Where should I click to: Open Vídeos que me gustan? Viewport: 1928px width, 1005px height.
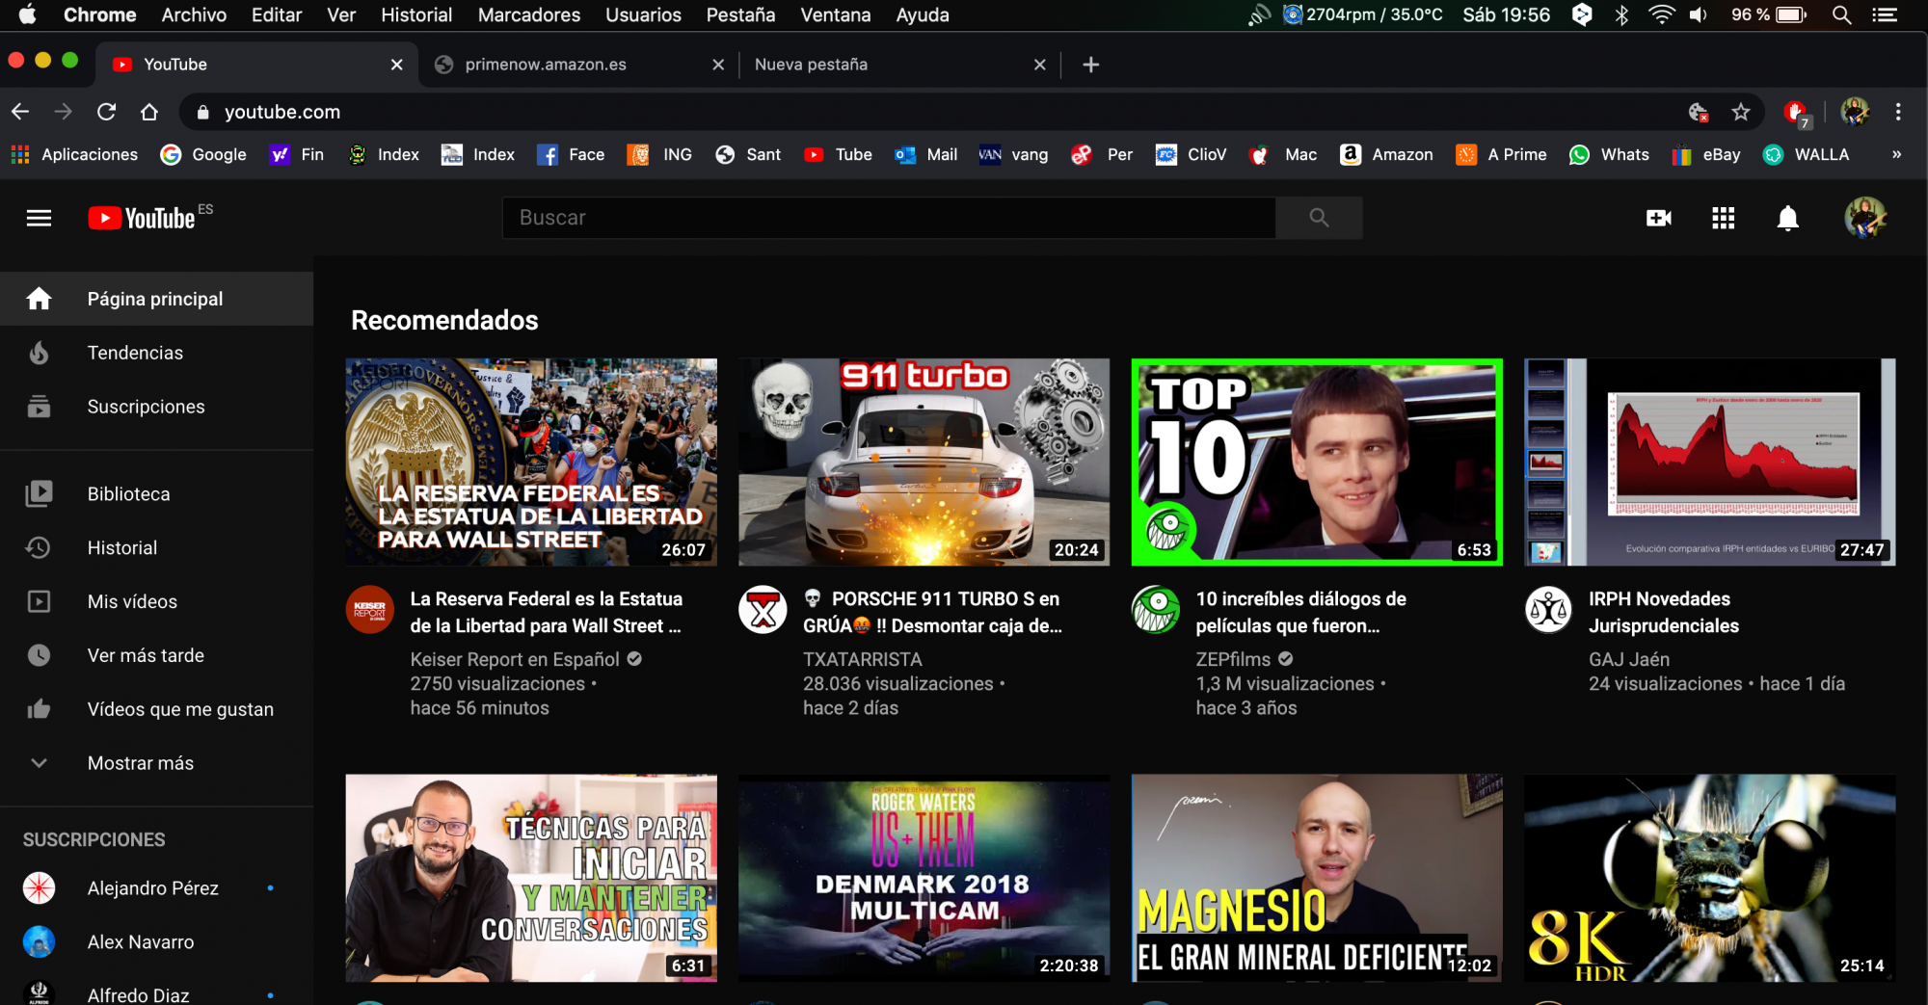click(x=156, y=709)
